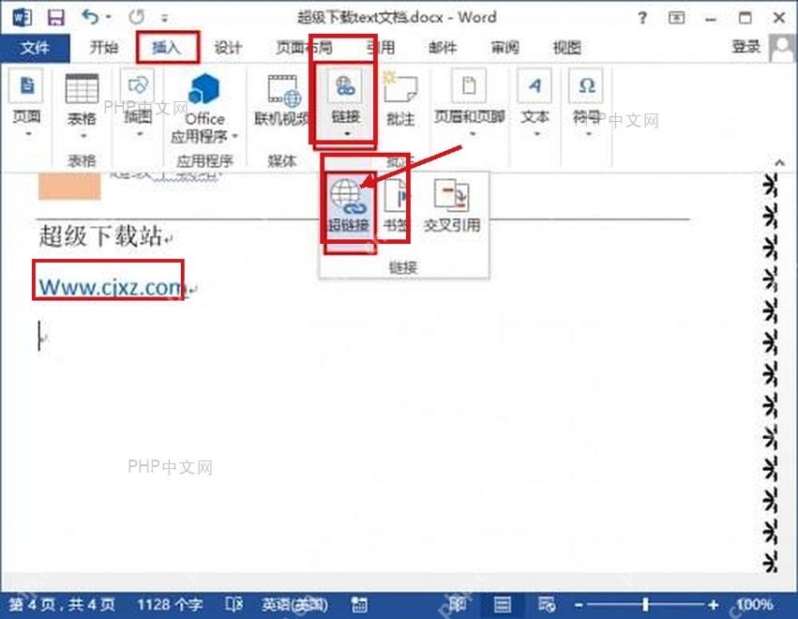Customize the Quick Access Toolbar

(x=164, y=19)
